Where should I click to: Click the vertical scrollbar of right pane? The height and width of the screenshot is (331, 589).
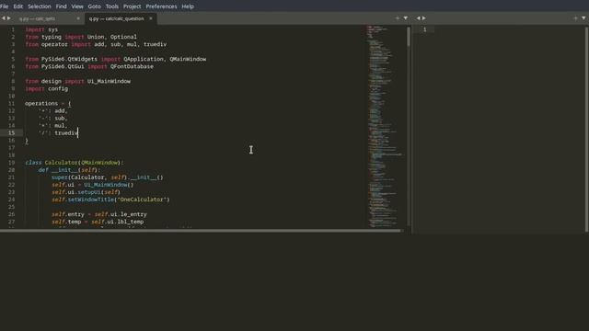[587, 130]
